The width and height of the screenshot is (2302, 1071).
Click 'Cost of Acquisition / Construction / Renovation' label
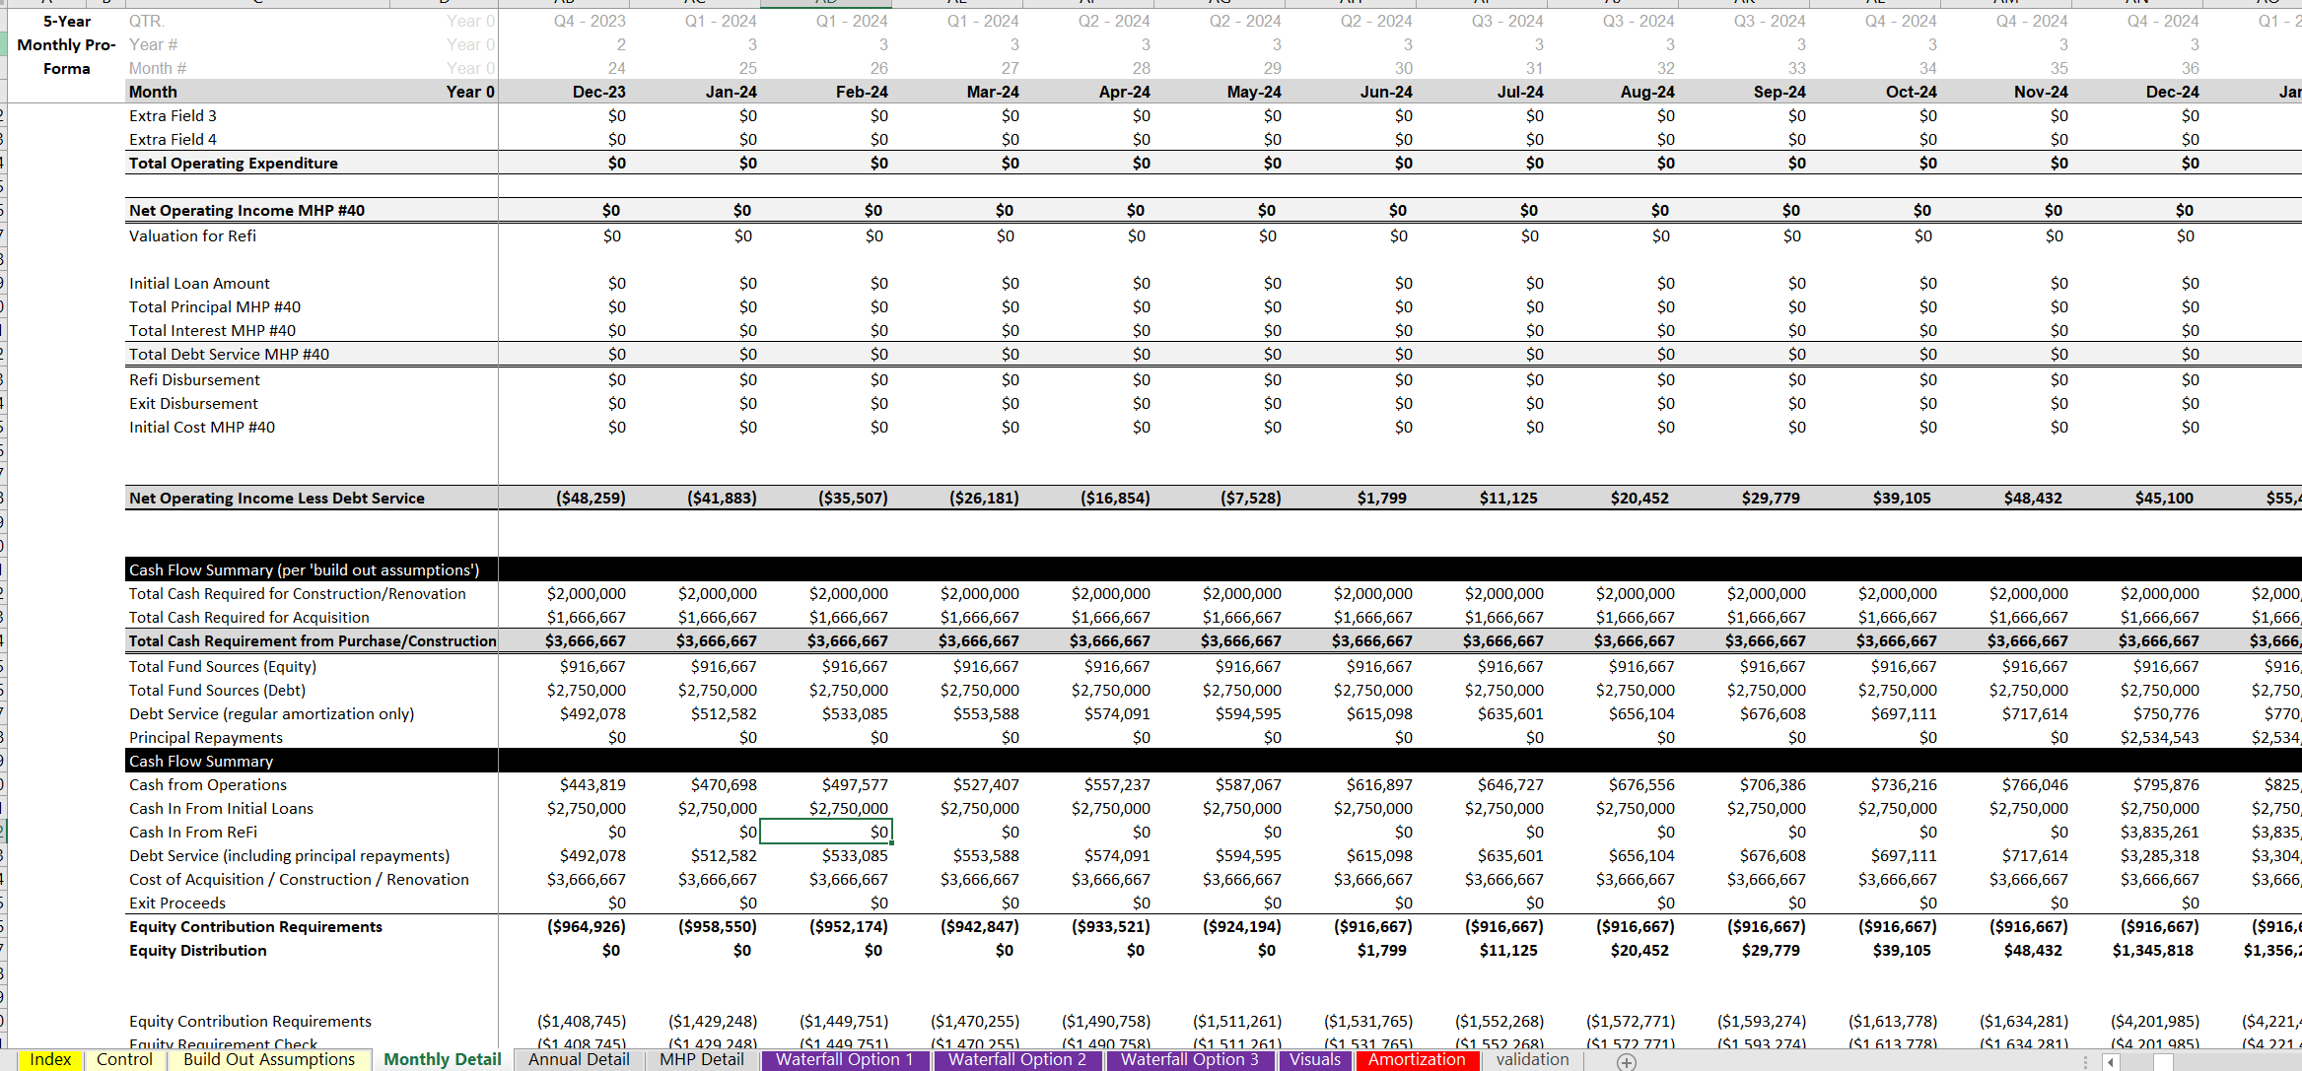(299, 879)
